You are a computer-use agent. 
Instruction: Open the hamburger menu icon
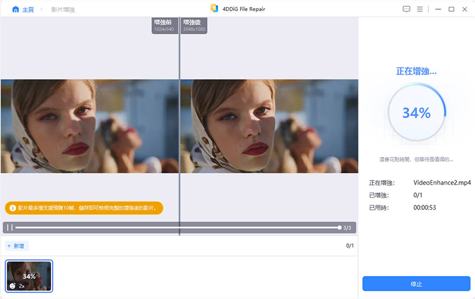click(x=420, y=9)
